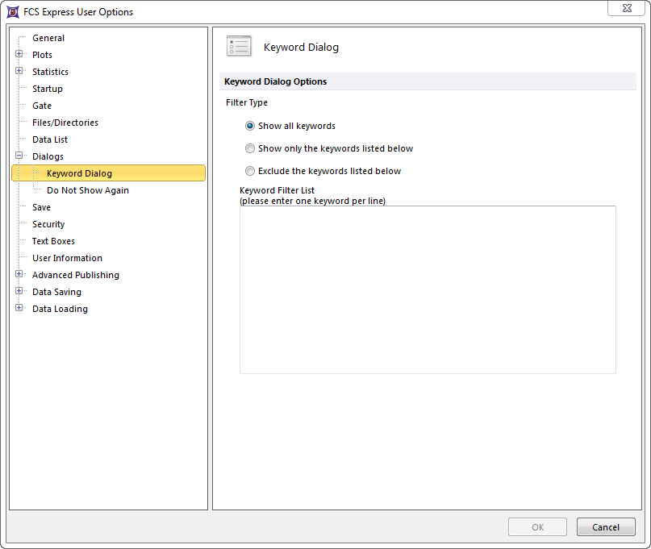Open the Files/Directories settings
651x549 pixels.
(65, 123)
